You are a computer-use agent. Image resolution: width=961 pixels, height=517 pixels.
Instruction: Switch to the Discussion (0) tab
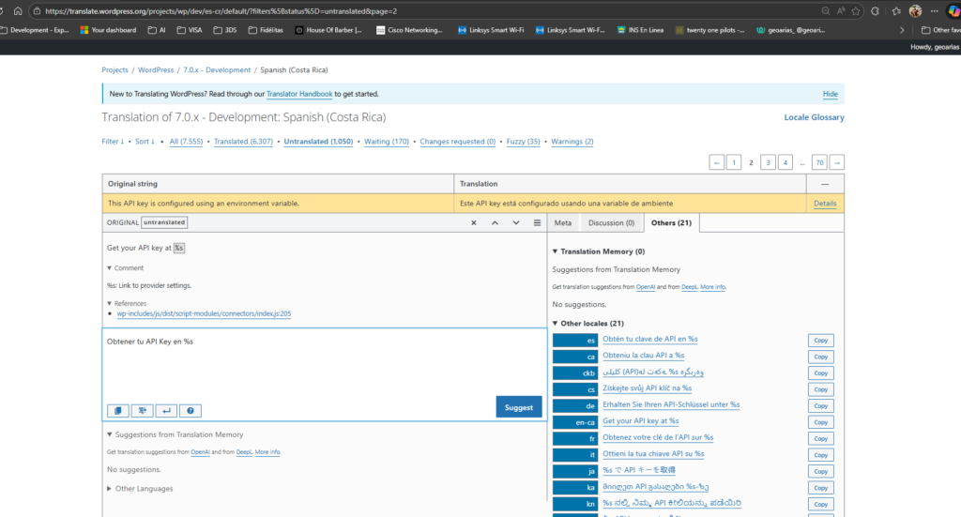tap(611, 222)
